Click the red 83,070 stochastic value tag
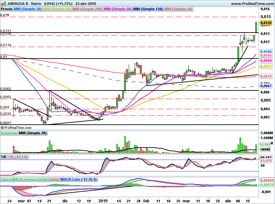 click(265, 161)
